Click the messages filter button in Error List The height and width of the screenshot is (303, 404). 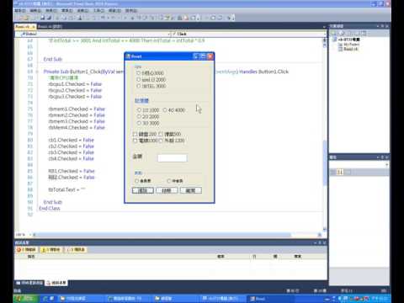[76, 249]
